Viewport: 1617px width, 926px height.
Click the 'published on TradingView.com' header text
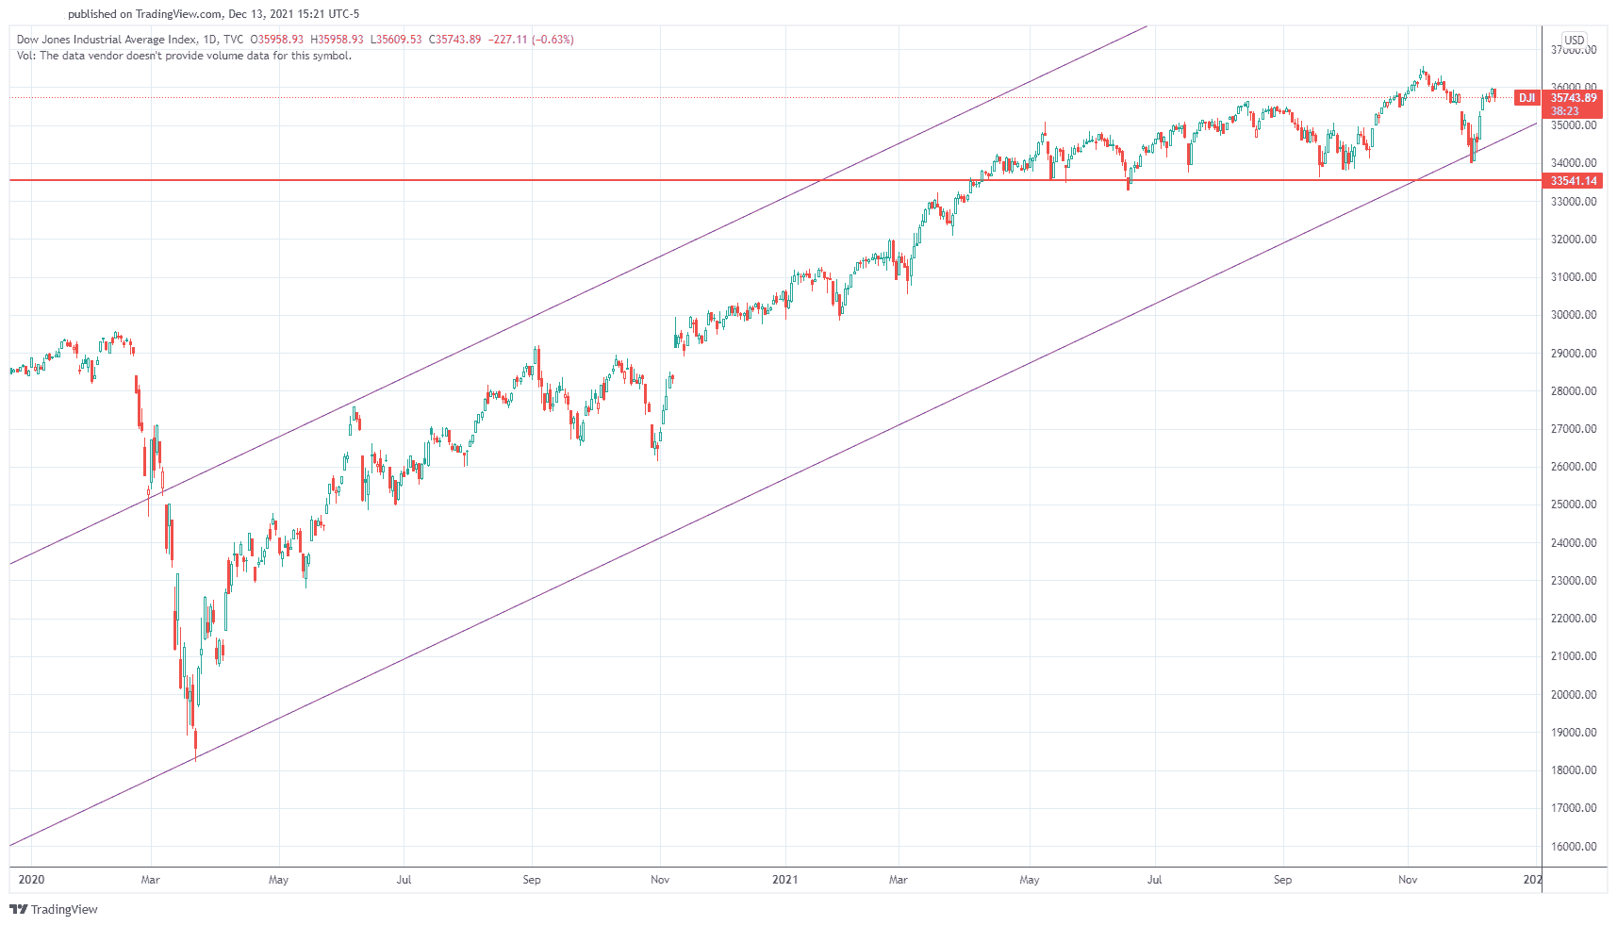146,14
